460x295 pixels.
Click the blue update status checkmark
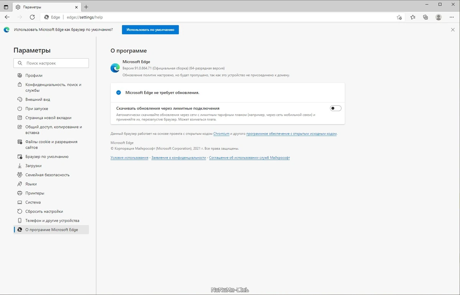pos(118,93)
